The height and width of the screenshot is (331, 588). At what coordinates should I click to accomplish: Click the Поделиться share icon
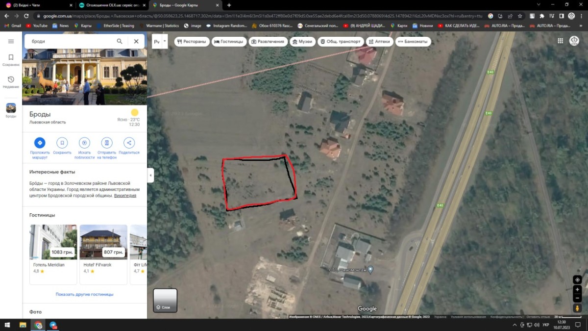click(129, 143)
